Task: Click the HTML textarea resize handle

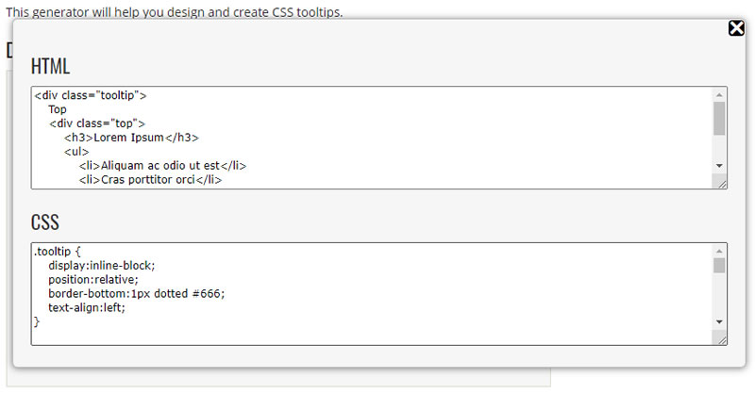Action: [x=721, y=183]
